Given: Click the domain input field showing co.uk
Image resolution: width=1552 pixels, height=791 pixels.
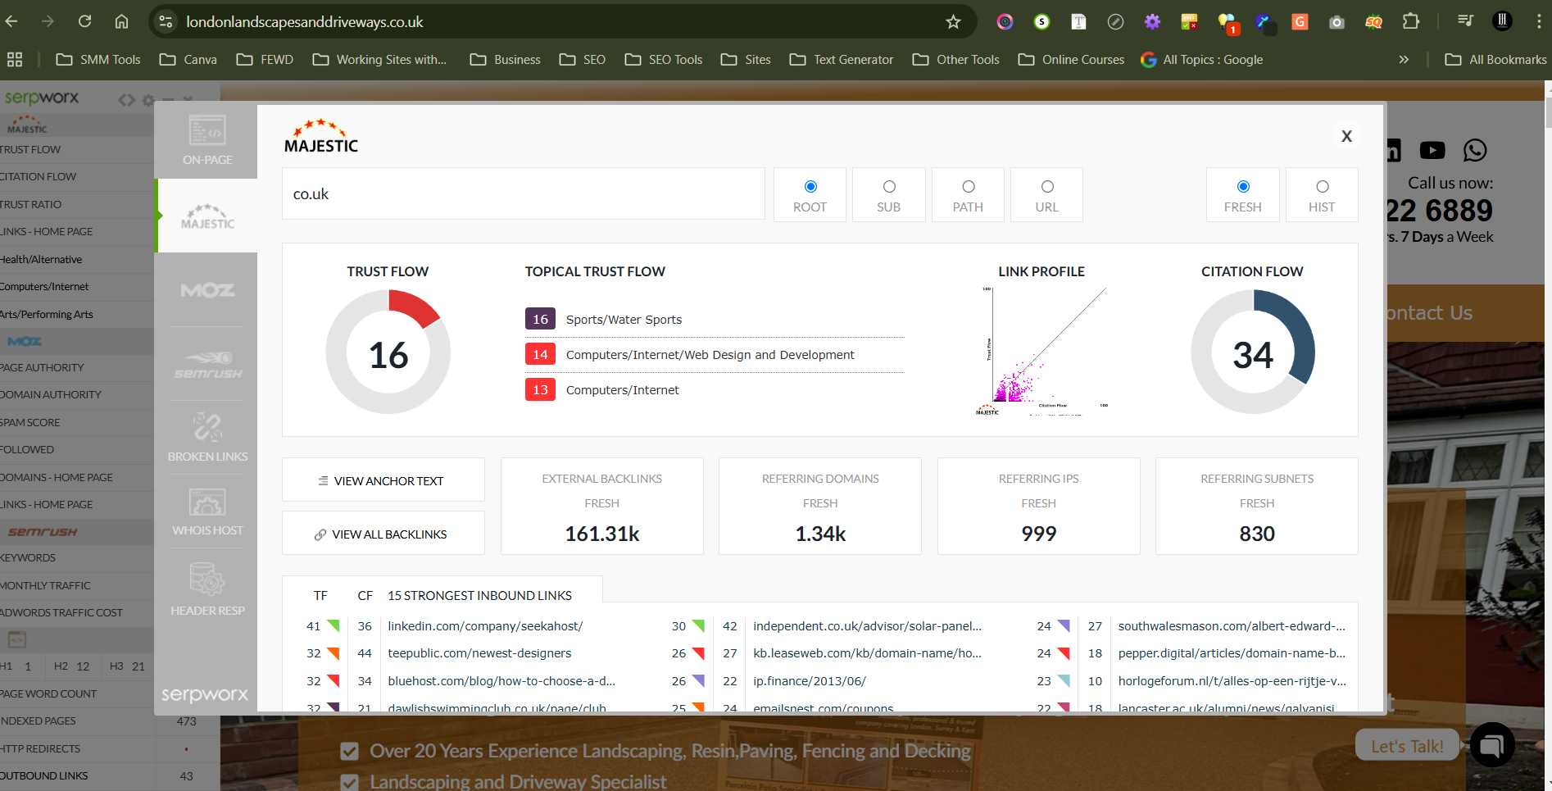Looking at the screenshot, I should (x=524, y=194).
